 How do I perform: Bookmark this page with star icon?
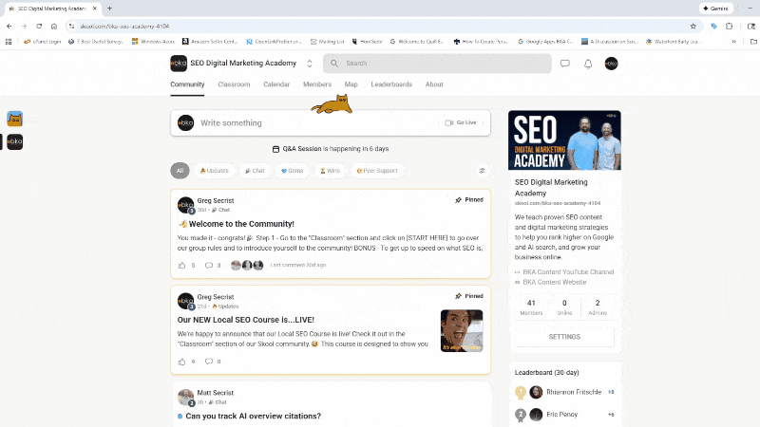tap(693, 27)
